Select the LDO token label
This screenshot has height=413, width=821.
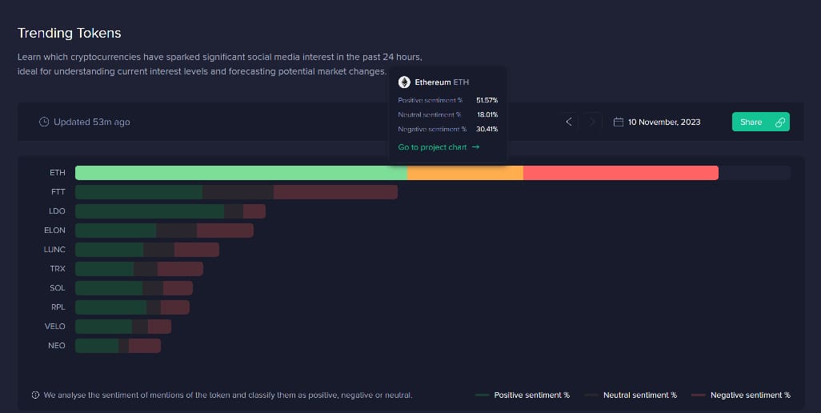click(x=57, y=211)
